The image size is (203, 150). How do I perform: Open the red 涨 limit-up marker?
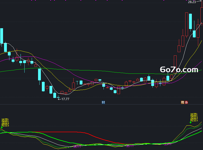(x=186, y=102)
